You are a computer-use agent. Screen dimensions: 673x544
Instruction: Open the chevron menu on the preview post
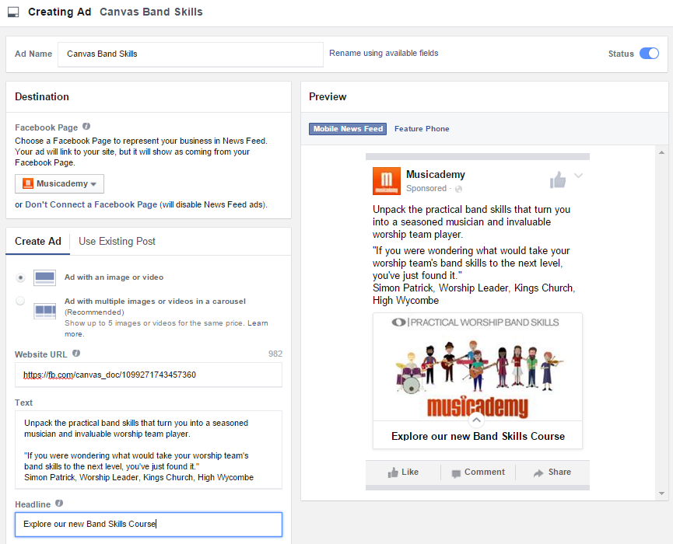(579, 176)
